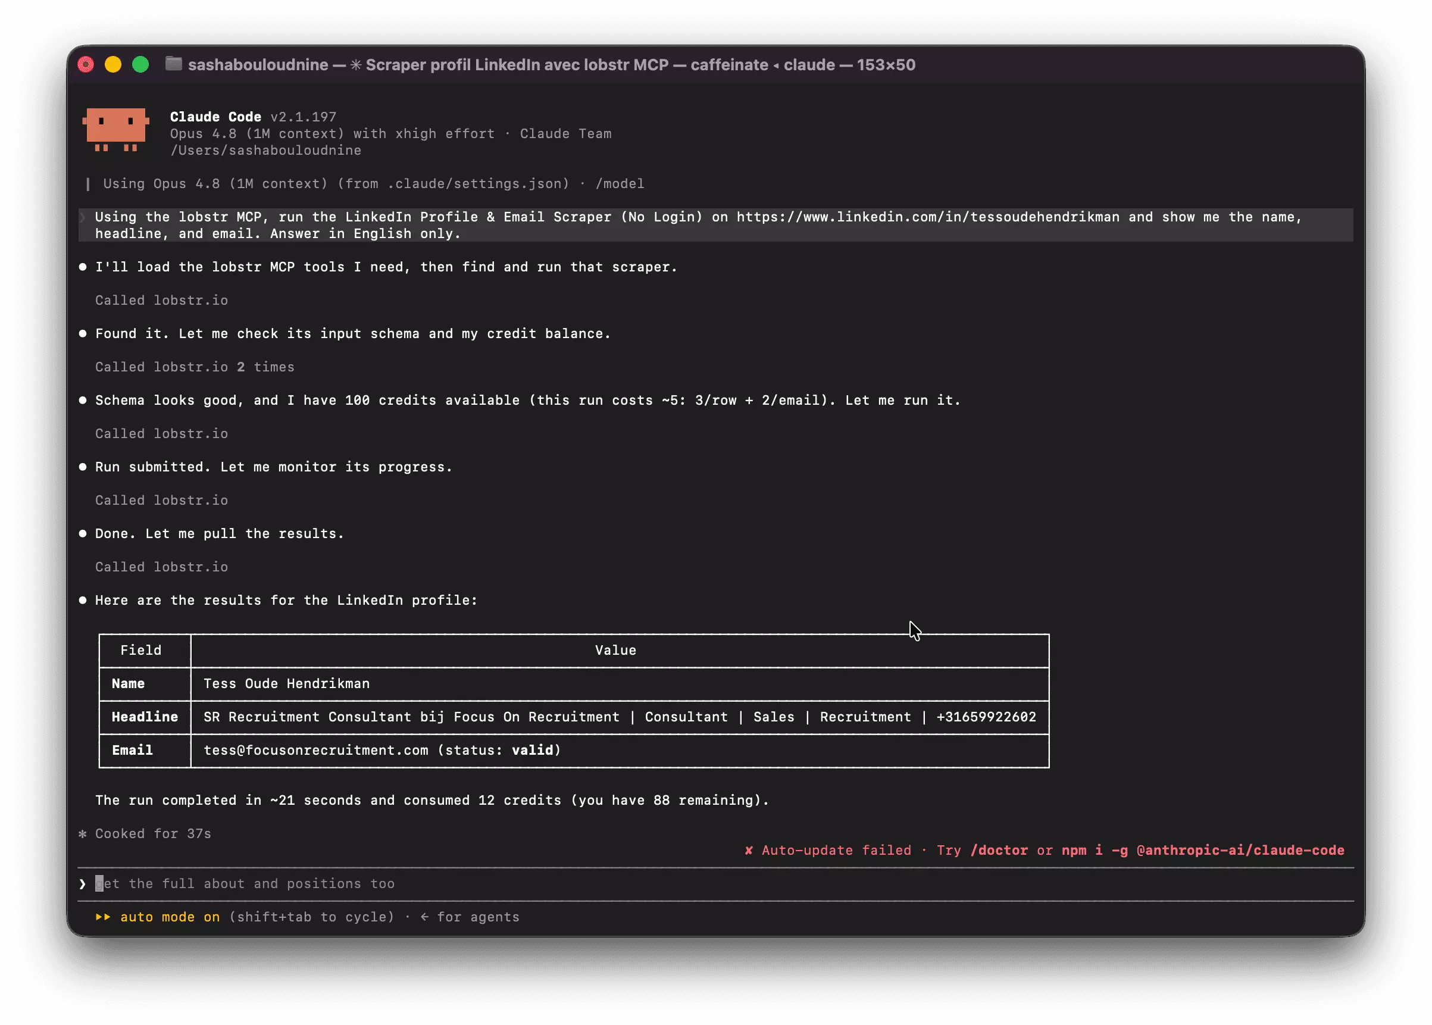
Task: Click the run completed summary line
Action: pyautogui.click(x=432, y=801)
